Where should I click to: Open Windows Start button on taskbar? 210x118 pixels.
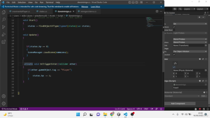[x=78, y=114]
